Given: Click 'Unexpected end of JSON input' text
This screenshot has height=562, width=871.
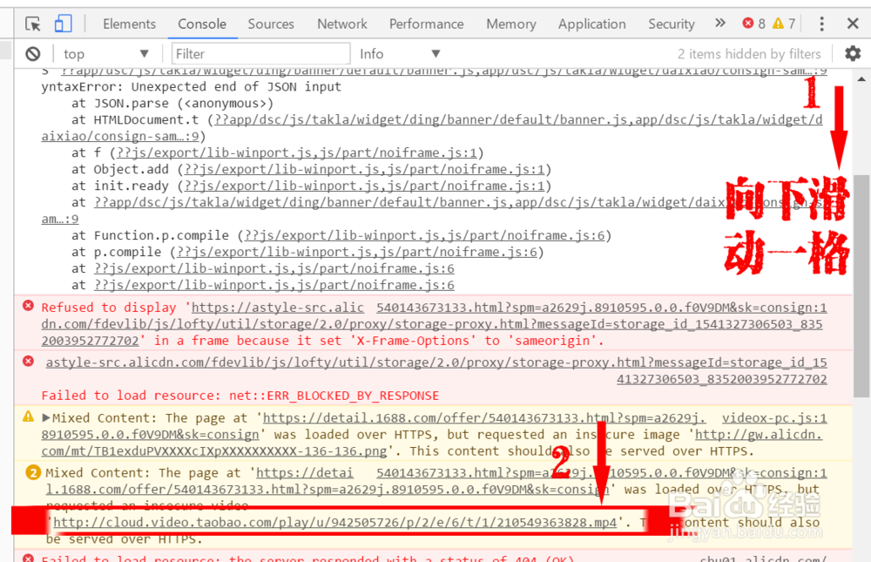Looking at the screenshot, I should (236, 87).
